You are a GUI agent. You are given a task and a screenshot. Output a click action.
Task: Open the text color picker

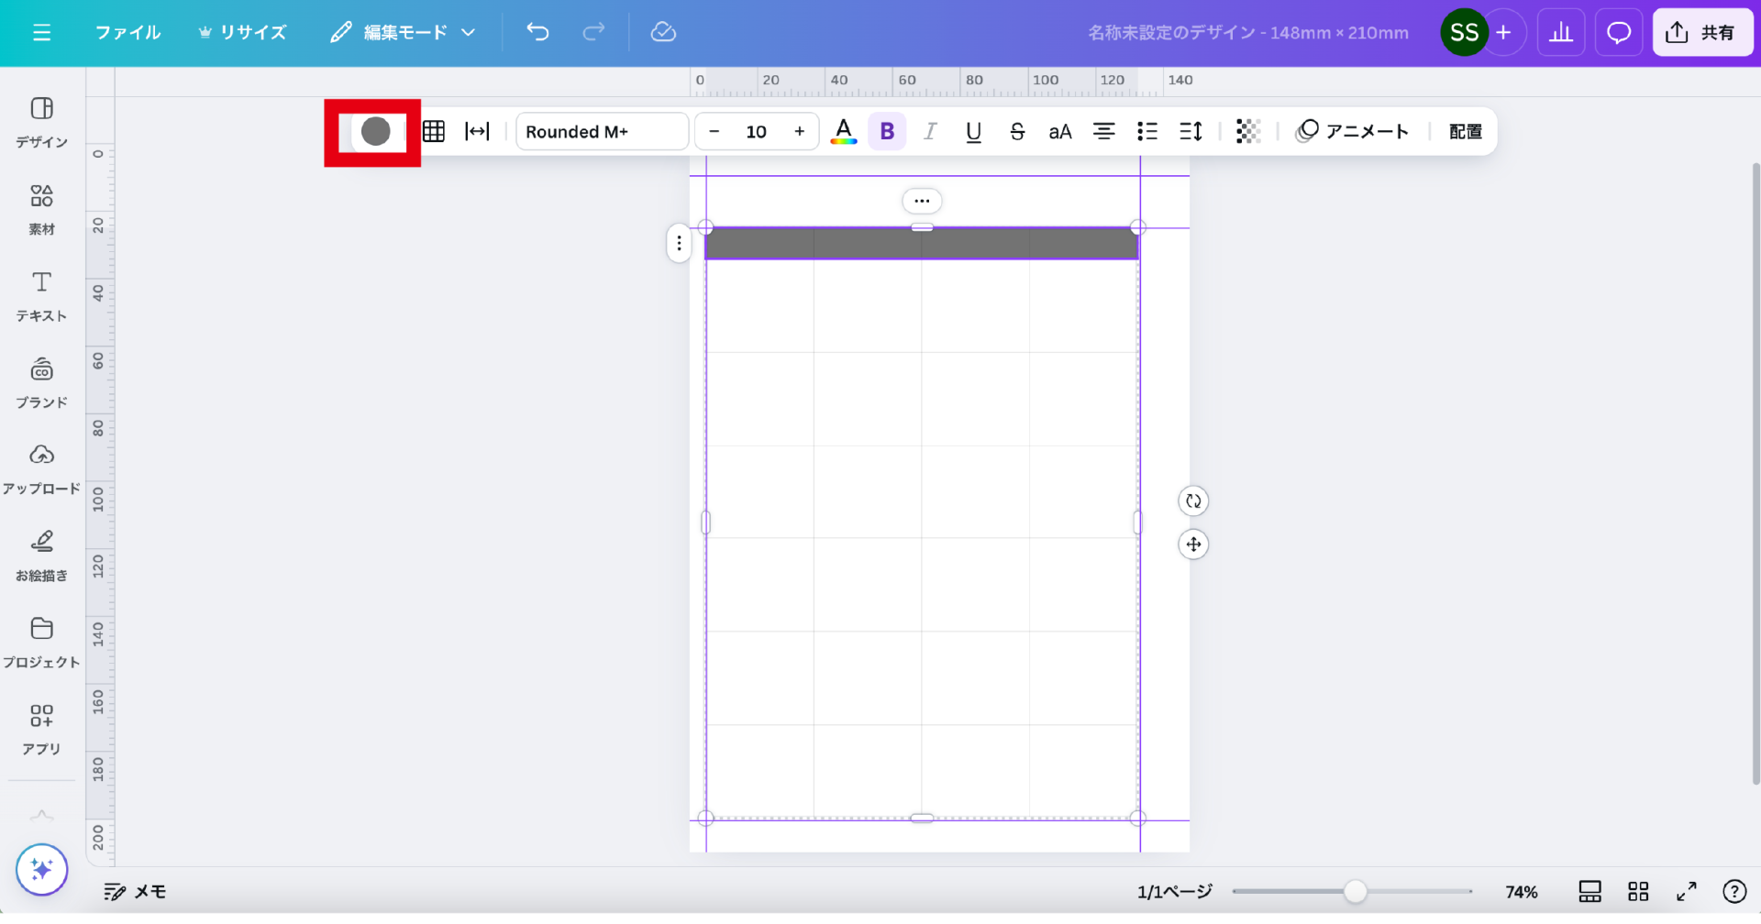843,132
